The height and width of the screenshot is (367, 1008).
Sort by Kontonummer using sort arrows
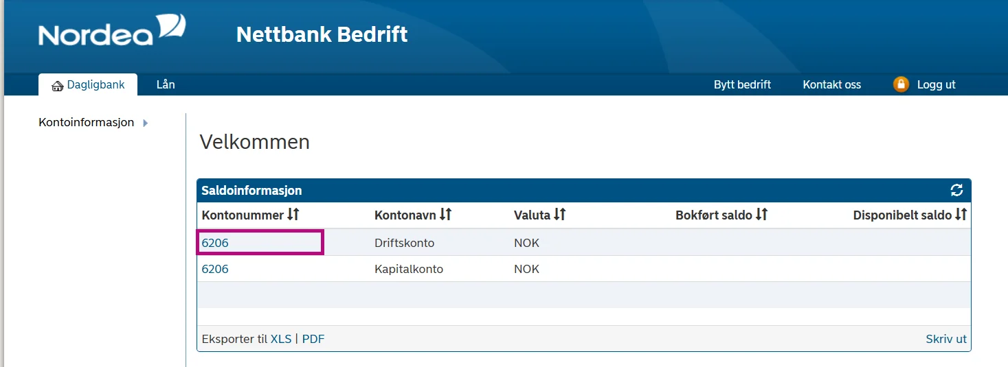click(x=293, y=215)
